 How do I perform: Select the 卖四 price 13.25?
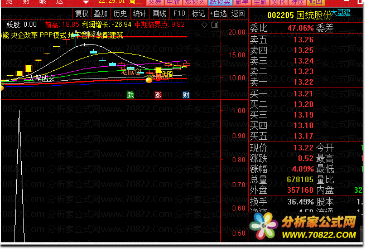pos(304,50)
